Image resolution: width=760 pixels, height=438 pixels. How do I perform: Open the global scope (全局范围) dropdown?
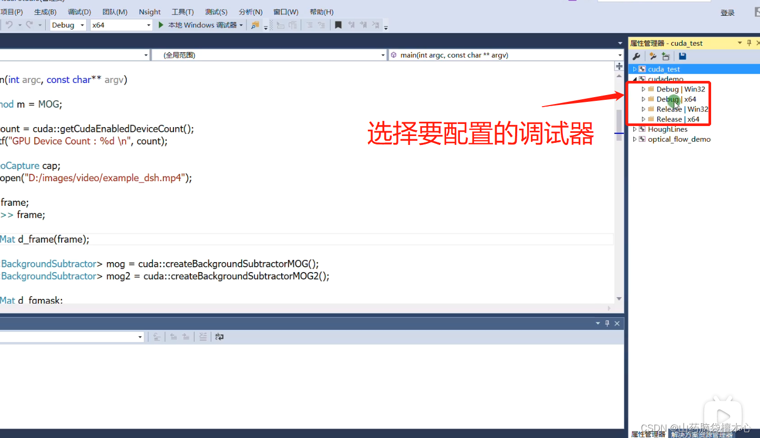269,55
